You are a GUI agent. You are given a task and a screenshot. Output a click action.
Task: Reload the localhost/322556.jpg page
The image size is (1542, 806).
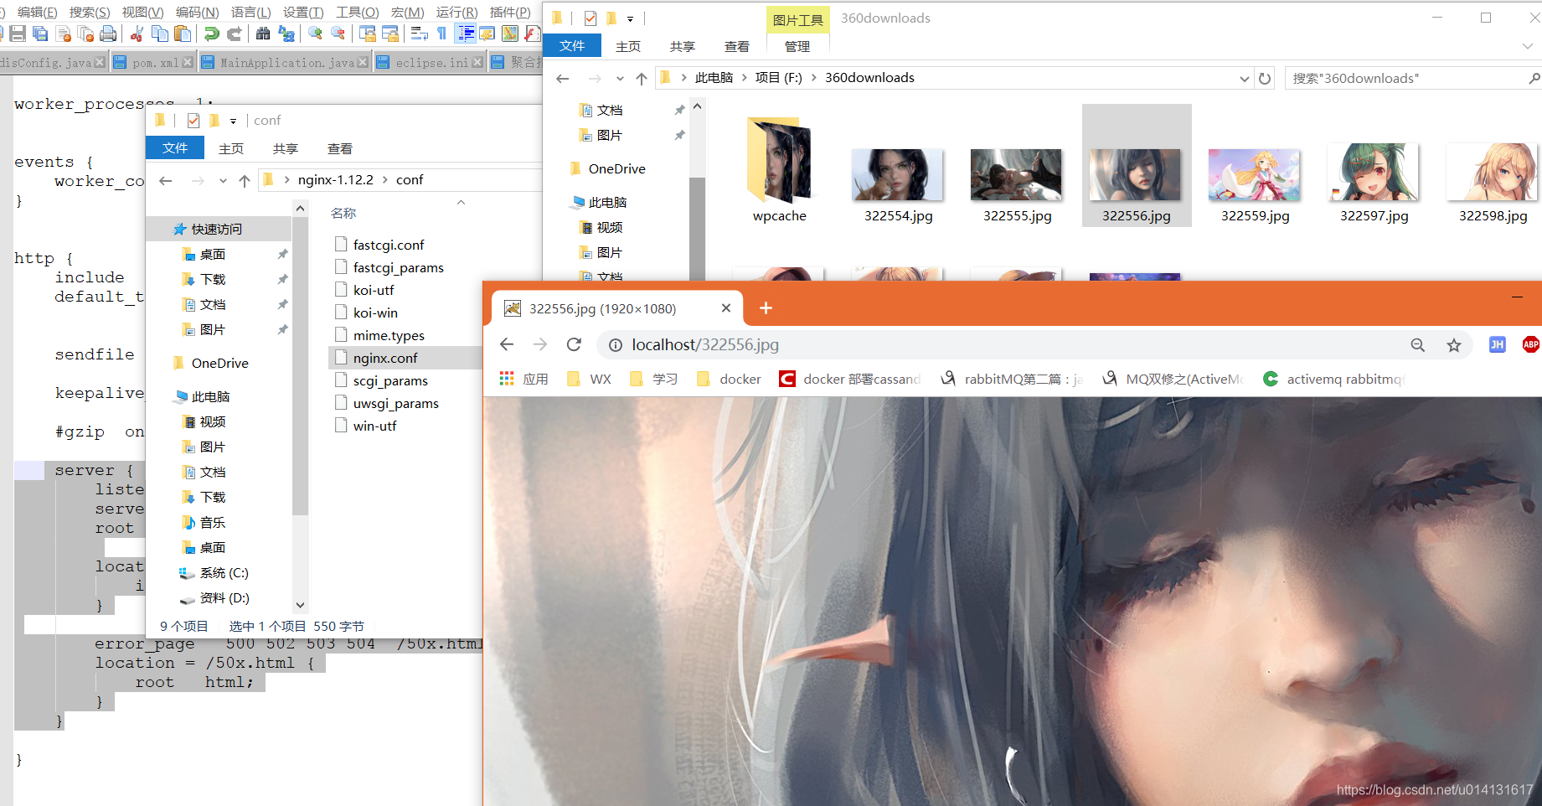(x=574, y=344)
